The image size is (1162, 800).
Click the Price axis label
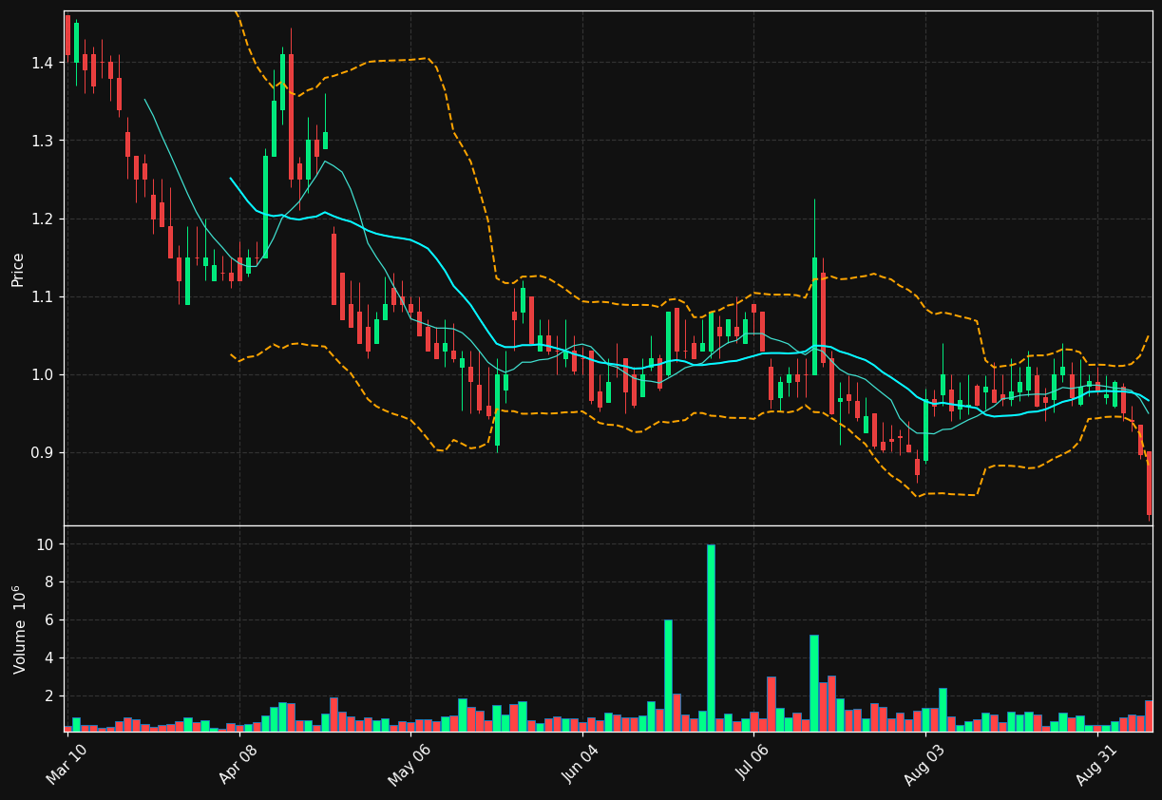18,269
